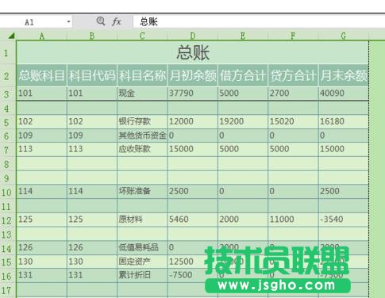The width and height of the screenshot is (385, 298).
Task: Select column G header
Action: (344, 36)
